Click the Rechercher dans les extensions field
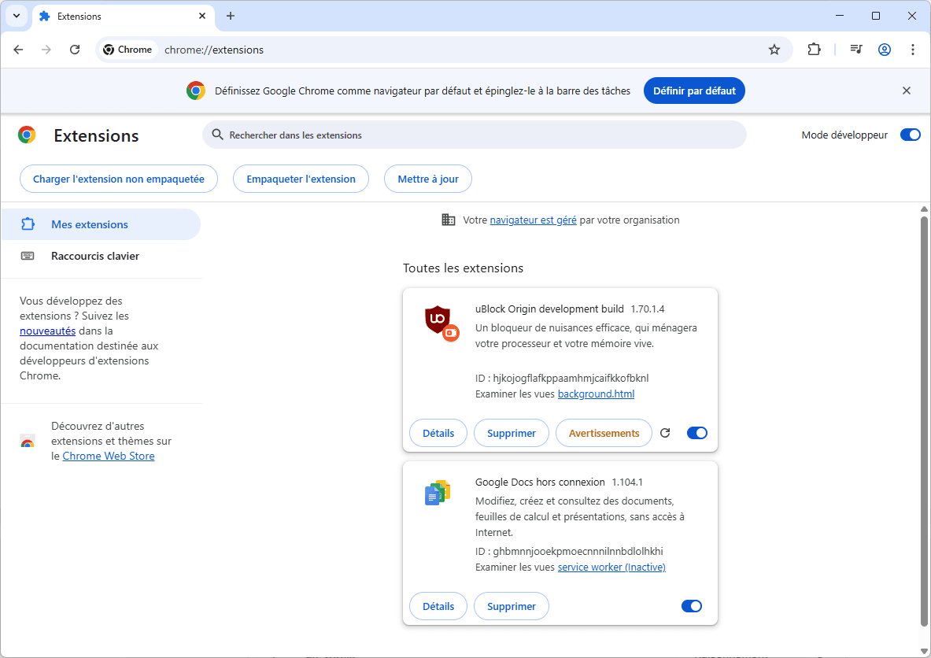 [x=475, y=135]
